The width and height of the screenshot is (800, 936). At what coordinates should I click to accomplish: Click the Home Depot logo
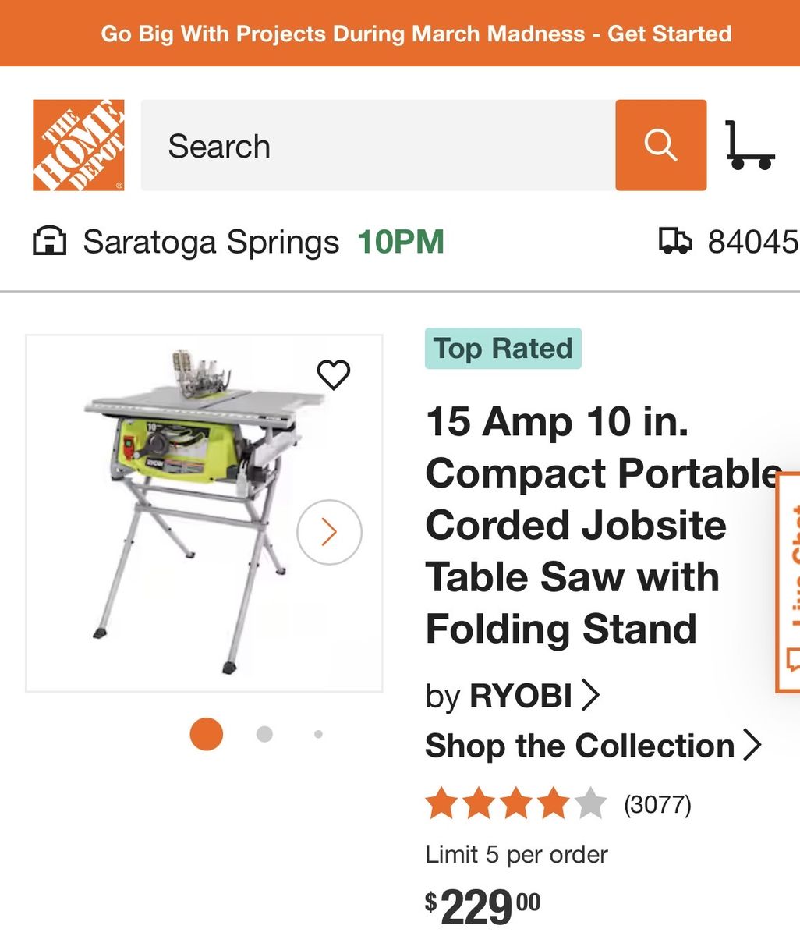(78, 145)
